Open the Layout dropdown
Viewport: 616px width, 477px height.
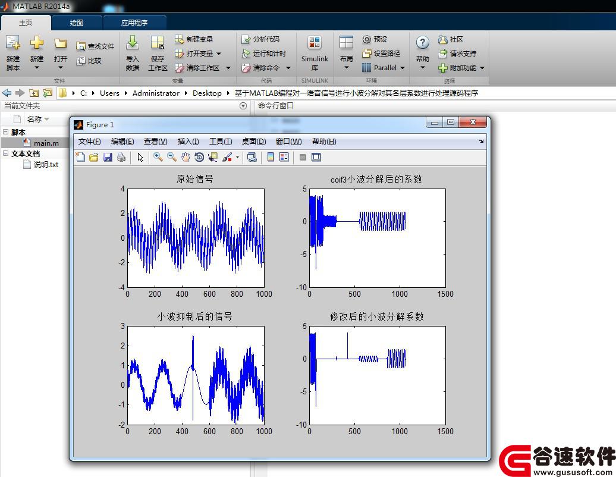pyautogui.click(x=346, y=68)
